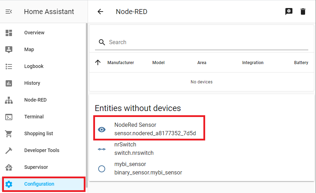Viewport: 316px width, 193px height.
Task: Delete the integration using trash icon
Action: tap(303, 12)
